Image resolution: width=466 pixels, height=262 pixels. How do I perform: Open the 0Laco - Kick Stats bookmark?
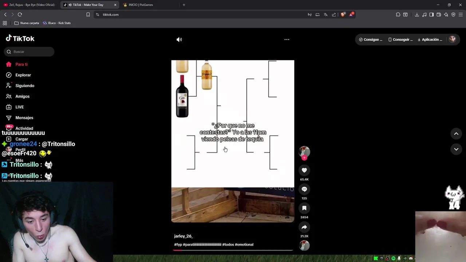point(57,23)
